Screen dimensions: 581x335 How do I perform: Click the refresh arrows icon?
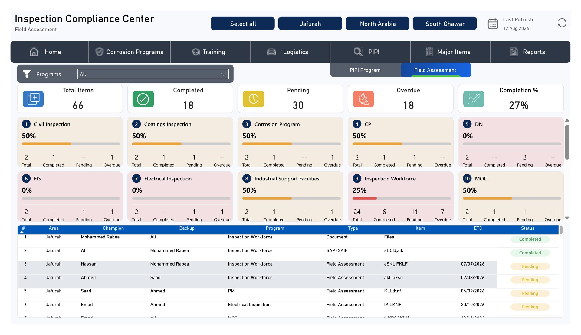click(x=562, y=23)
